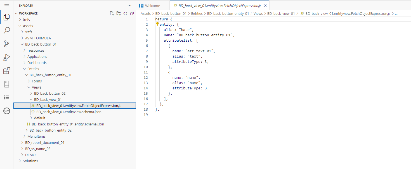The width and height of the screenshot is (411, 169).
Task: Open the Search view in activity bar
Action: click(x=7, y=30)
